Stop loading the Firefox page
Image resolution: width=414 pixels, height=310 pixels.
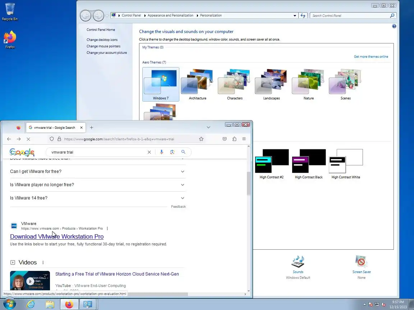click(28, 139)
